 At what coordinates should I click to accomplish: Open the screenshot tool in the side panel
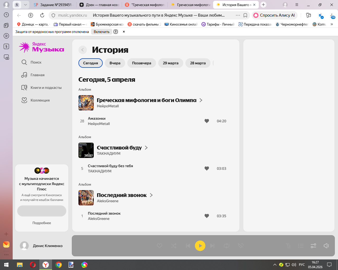tap(6, 57)
